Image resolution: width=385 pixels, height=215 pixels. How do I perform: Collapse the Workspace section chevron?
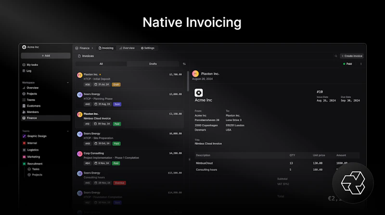tap(68, 83)
